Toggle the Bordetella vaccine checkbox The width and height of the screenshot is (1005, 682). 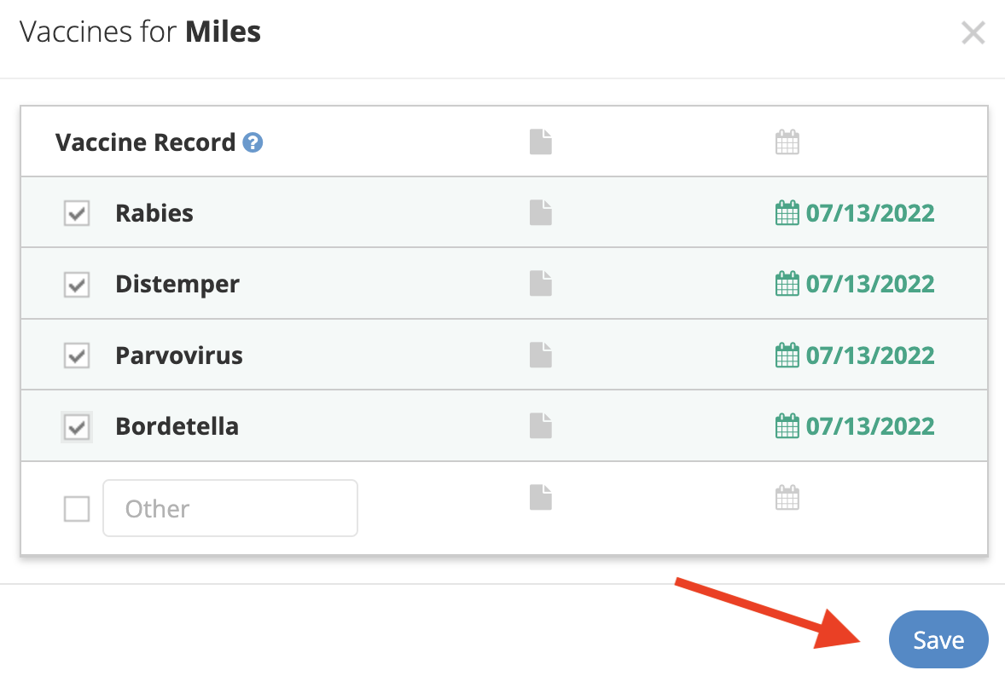click(x=77, y=426)
